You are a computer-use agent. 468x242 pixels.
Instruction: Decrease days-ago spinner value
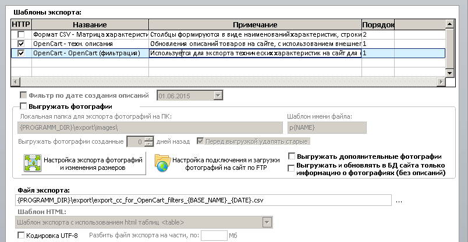(x=148, y=144)
